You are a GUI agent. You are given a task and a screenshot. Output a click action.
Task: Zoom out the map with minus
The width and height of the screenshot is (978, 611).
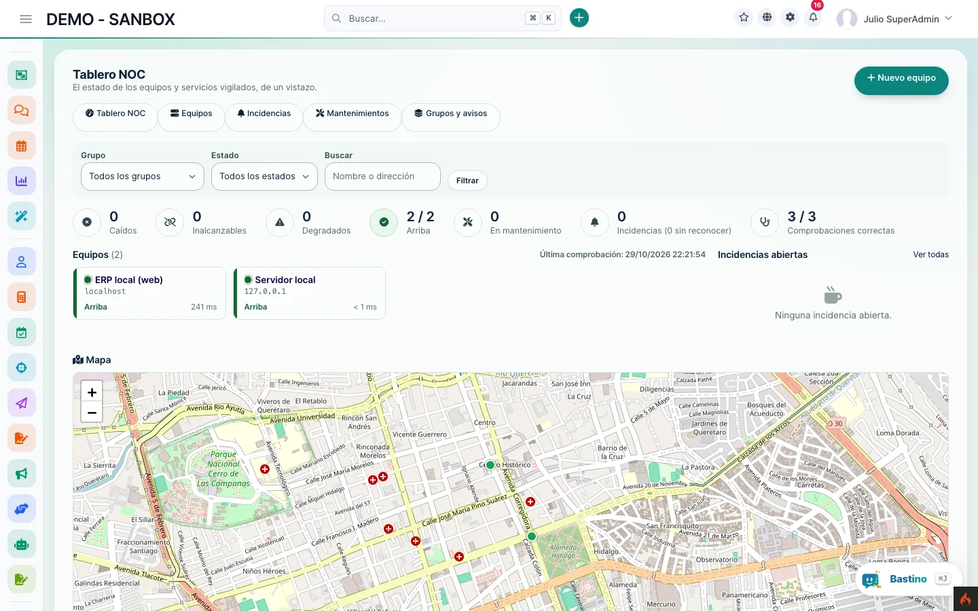92,413
